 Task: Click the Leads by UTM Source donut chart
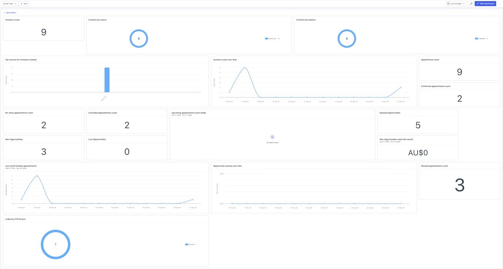(55, 244)
